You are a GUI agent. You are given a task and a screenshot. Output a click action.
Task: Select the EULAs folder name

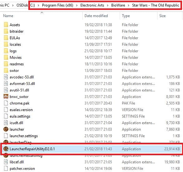click(15, 38)
